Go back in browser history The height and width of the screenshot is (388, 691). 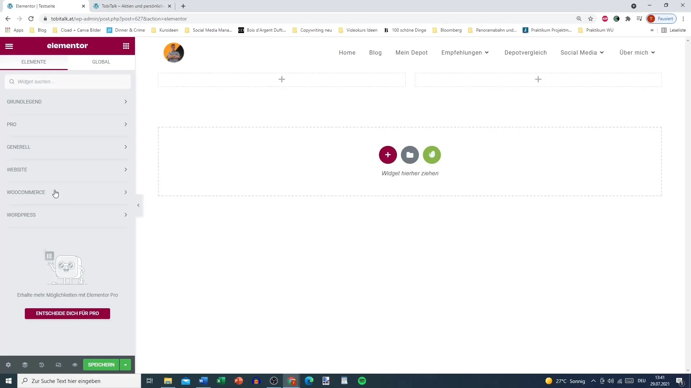pos(8,19)
